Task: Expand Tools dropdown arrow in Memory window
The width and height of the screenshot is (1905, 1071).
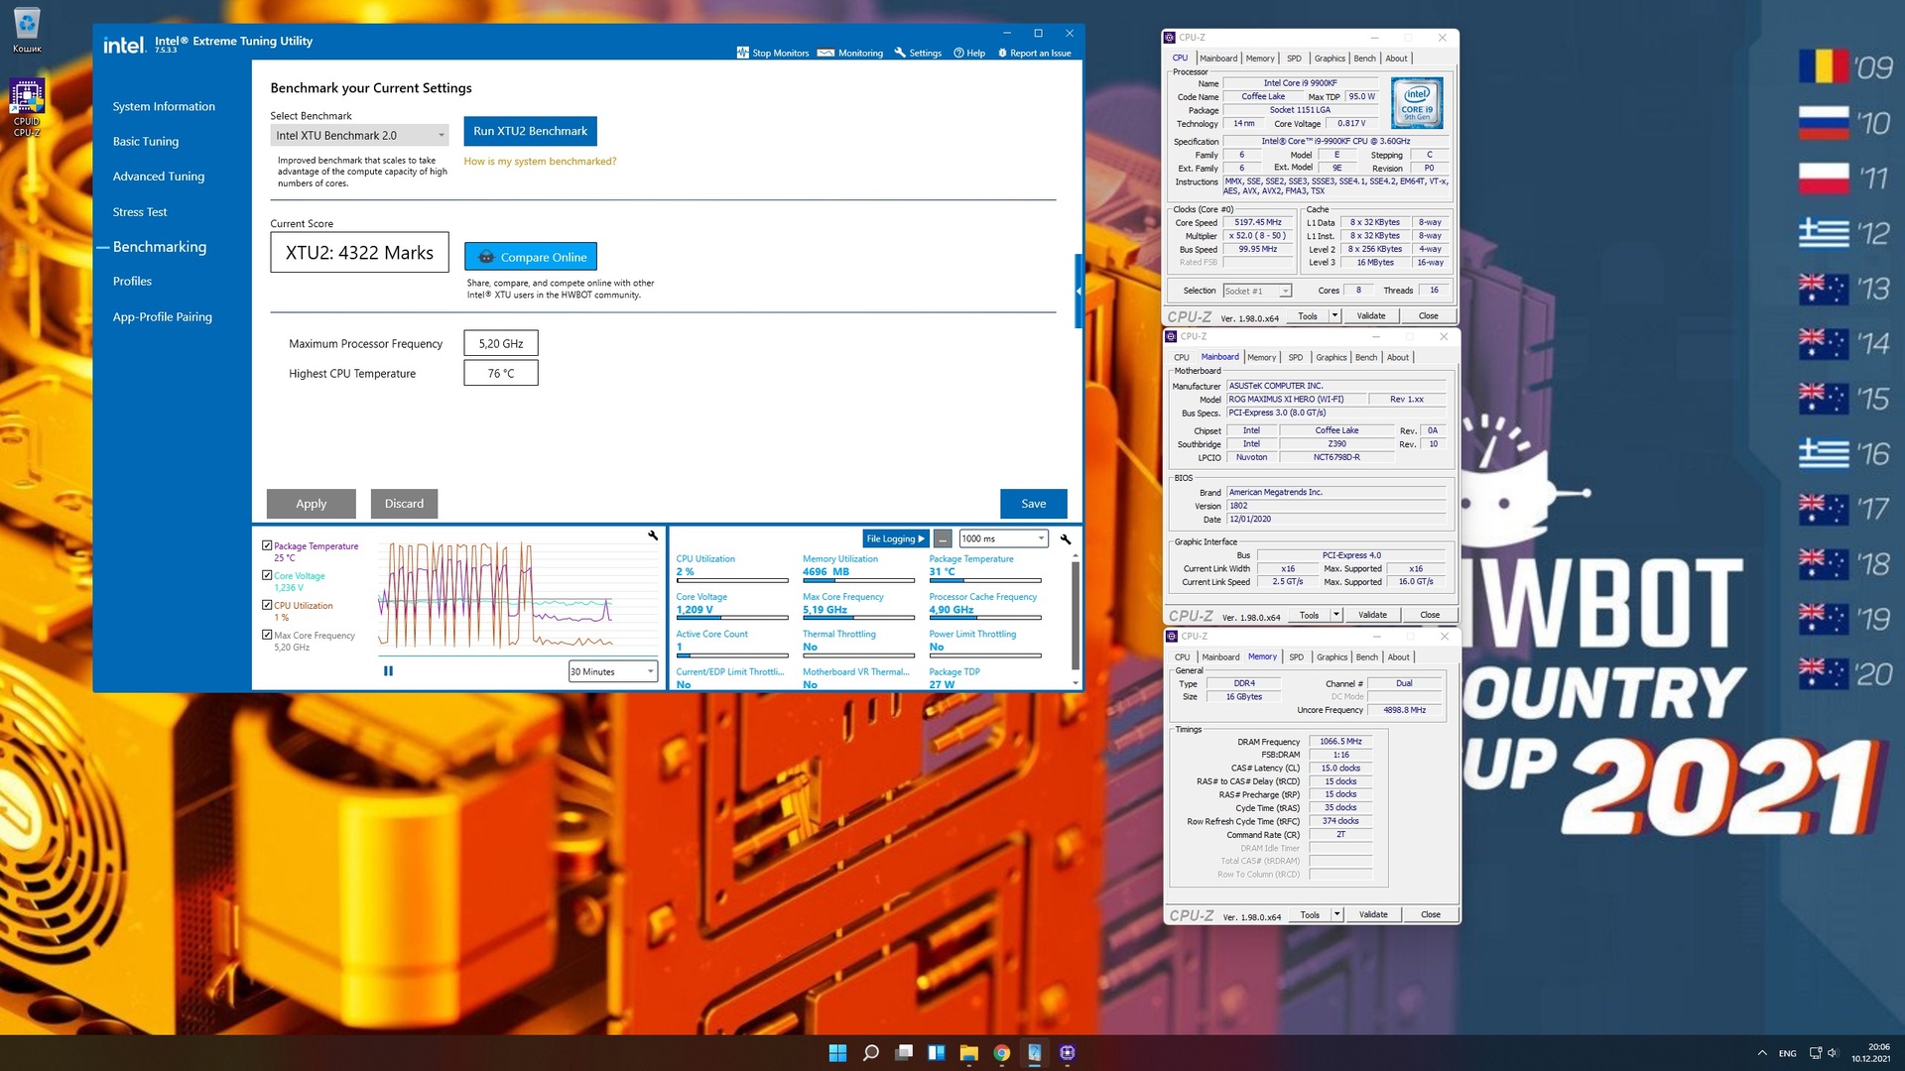Action: (x=1336, y=915)
